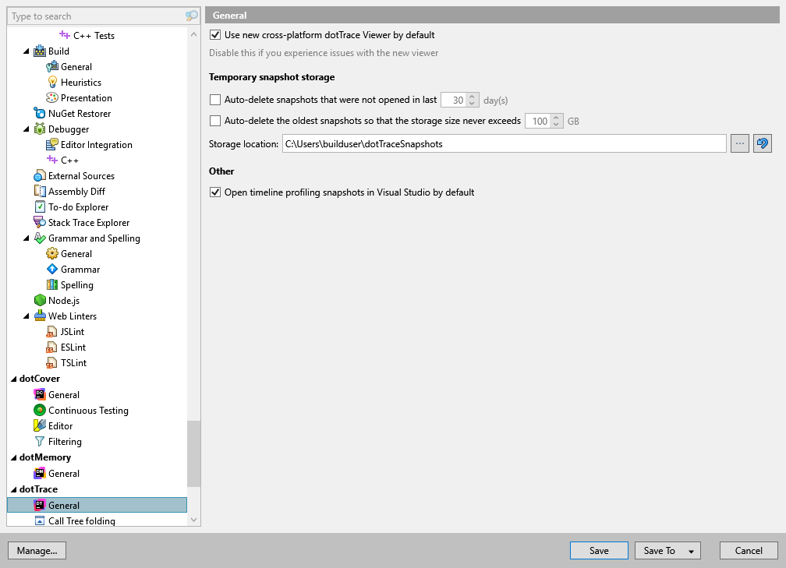Open dotCover Editor settings page

60,425
